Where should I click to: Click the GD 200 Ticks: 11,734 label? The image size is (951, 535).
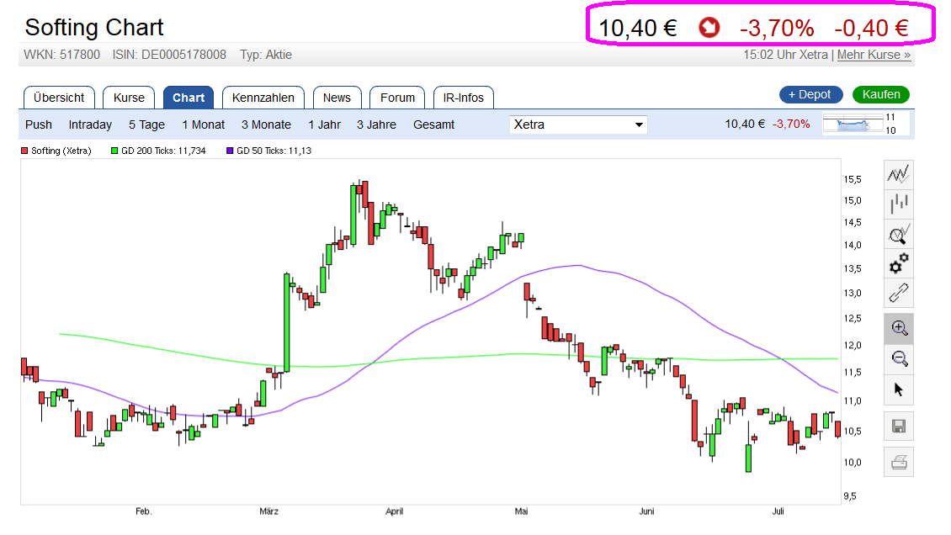(164, 151)
